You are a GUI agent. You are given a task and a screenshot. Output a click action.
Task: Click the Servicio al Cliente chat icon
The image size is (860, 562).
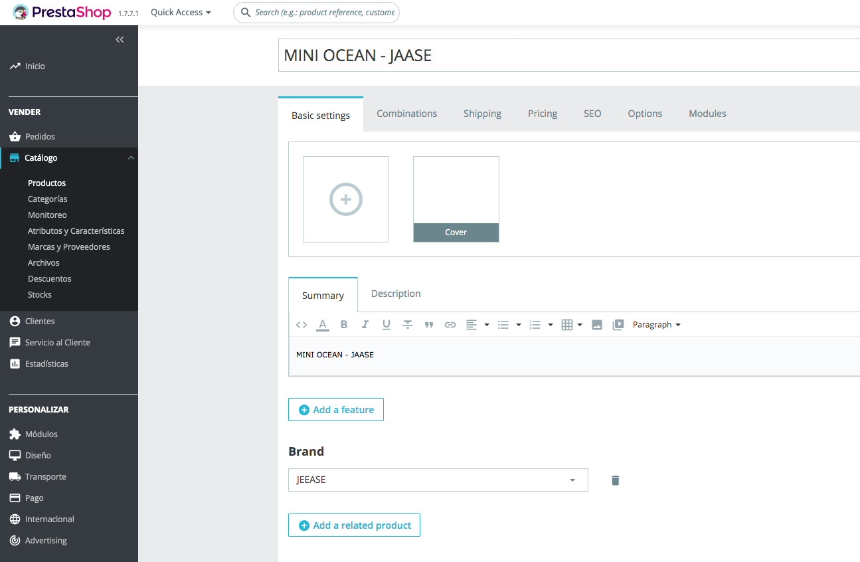(x=15, y=342)
